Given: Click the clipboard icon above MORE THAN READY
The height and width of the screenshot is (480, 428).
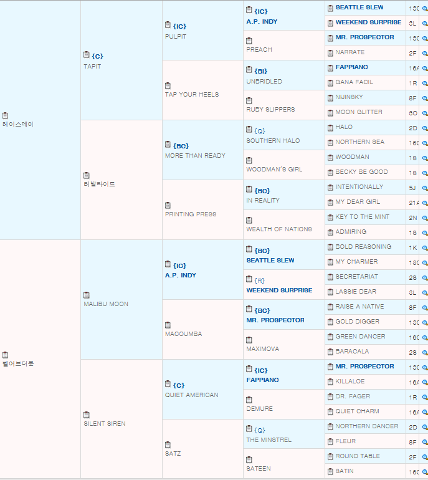Looking at the screenshot, I should pyautogui.click(x=168, y=145).
